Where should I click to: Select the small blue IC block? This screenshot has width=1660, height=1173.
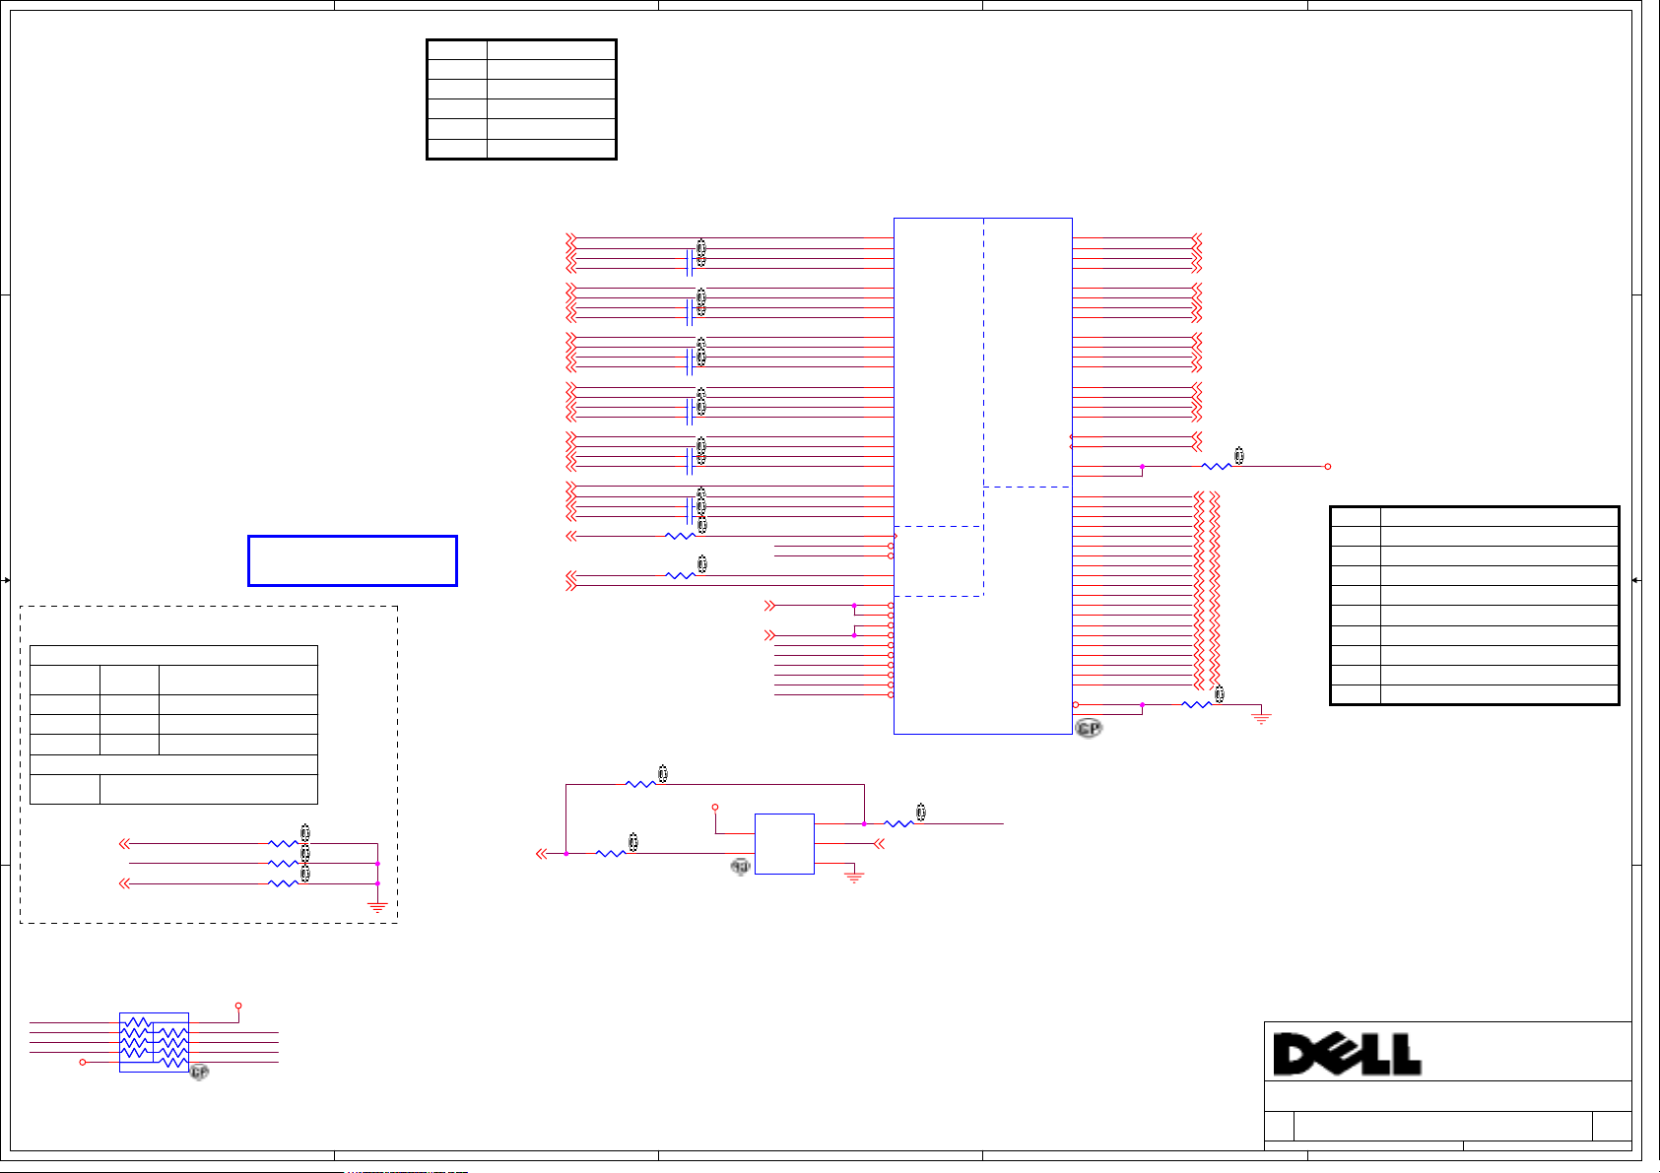click(x=784, y=844)
